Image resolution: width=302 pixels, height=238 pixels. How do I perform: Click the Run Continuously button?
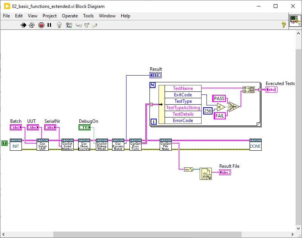[32, 25]
